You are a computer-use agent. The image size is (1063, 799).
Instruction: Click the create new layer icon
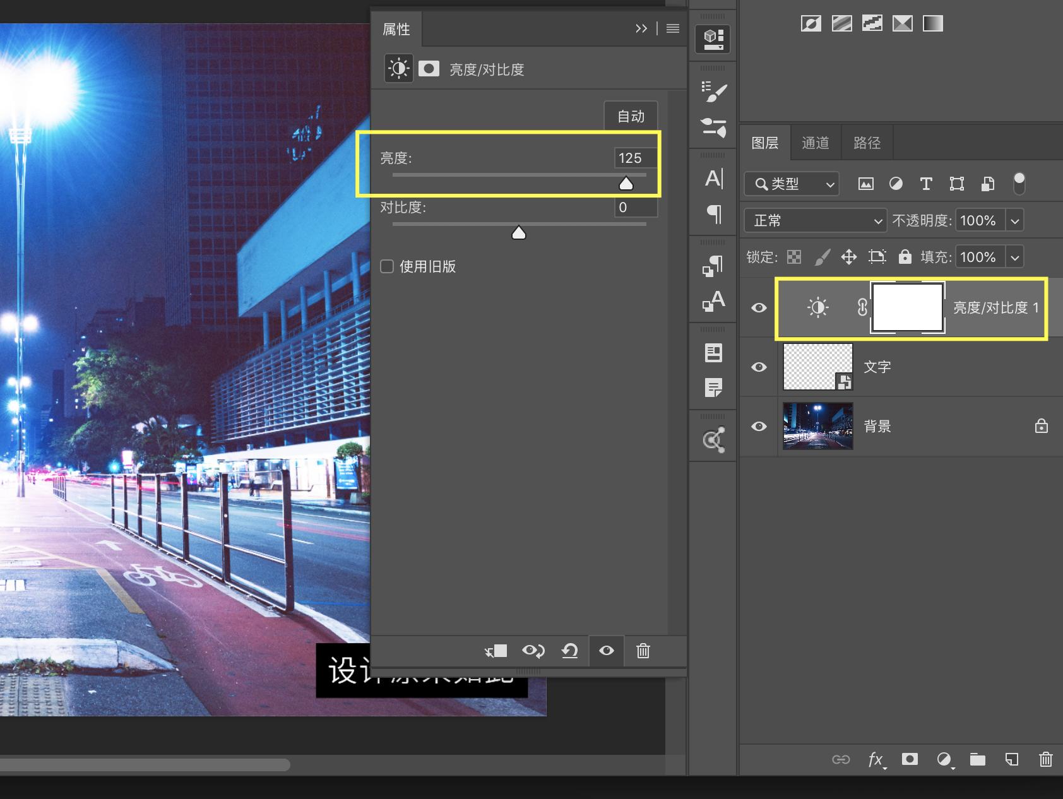tap(1011, 759)
